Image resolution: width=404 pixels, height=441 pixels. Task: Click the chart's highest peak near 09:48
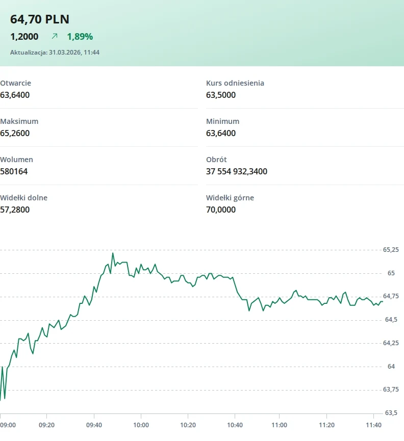[113, 253]
